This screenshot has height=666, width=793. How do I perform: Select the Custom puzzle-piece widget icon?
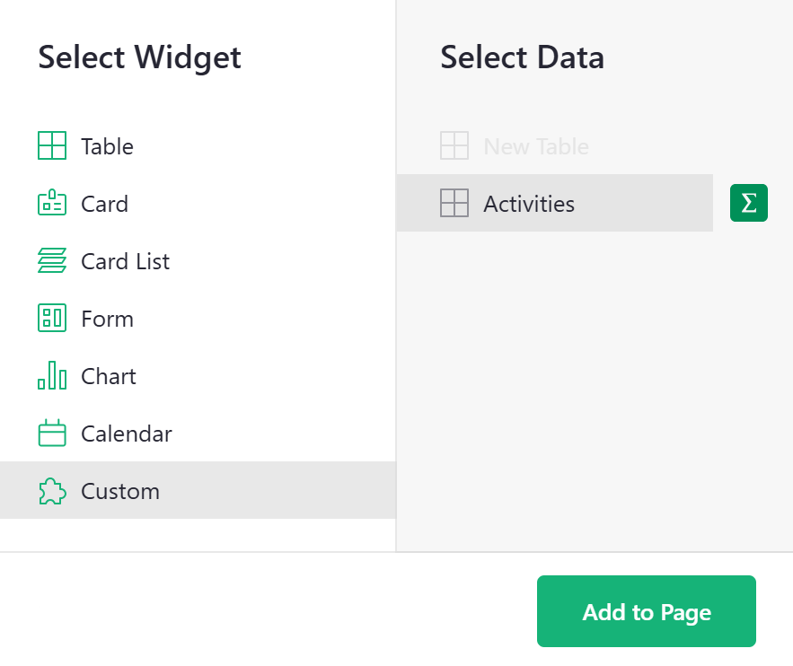coord(52,491)
